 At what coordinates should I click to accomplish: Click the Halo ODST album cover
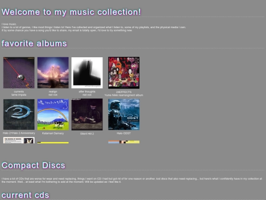pyautogui.click(x=124, y=115)
